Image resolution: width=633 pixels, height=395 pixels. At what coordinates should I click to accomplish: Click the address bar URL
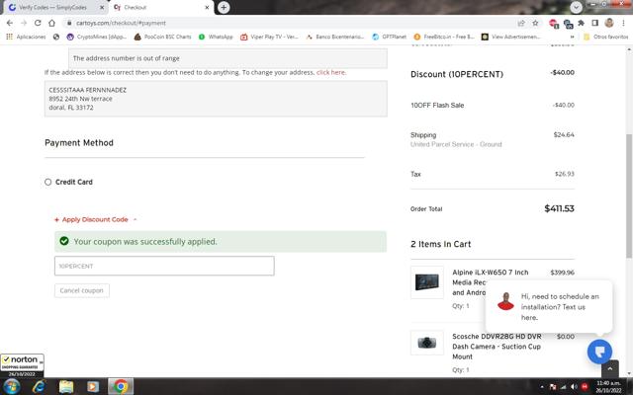[121, 23]
